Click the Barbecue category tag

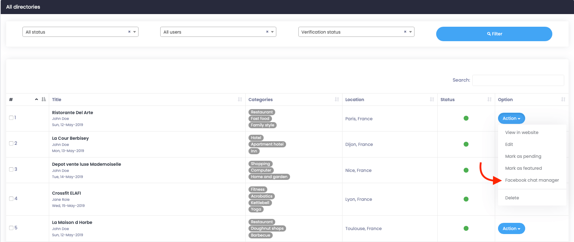pyautogui.click(x=260, y=235)
